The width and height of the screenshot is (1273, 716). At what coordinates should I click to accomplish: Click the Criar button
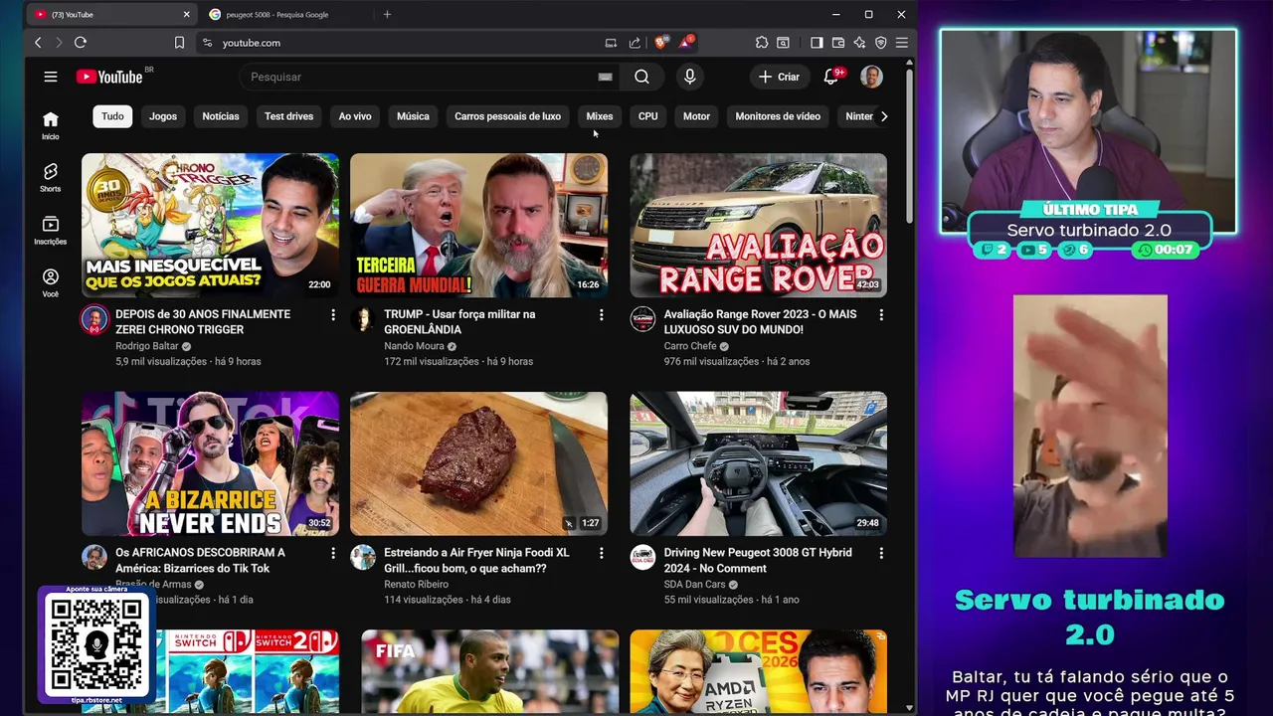779,77
